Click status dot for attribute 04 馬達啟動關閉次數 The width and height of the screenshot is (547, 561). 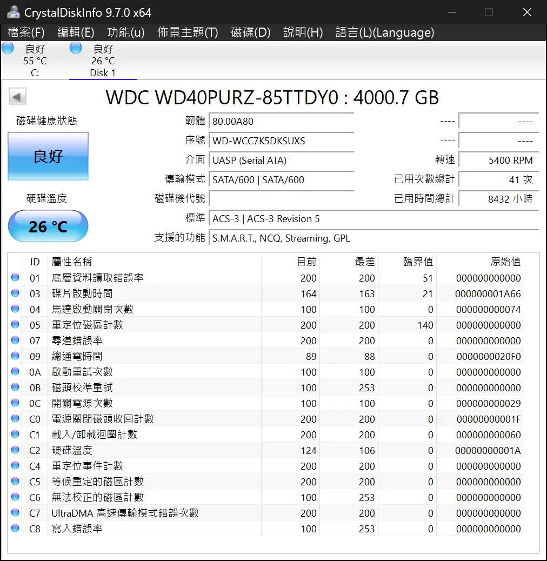15,309
